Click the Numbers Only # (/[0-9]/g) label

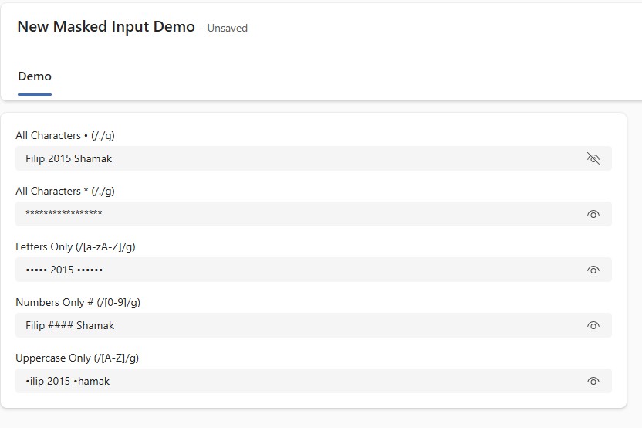pyautogui.click(x=78, y=303)
